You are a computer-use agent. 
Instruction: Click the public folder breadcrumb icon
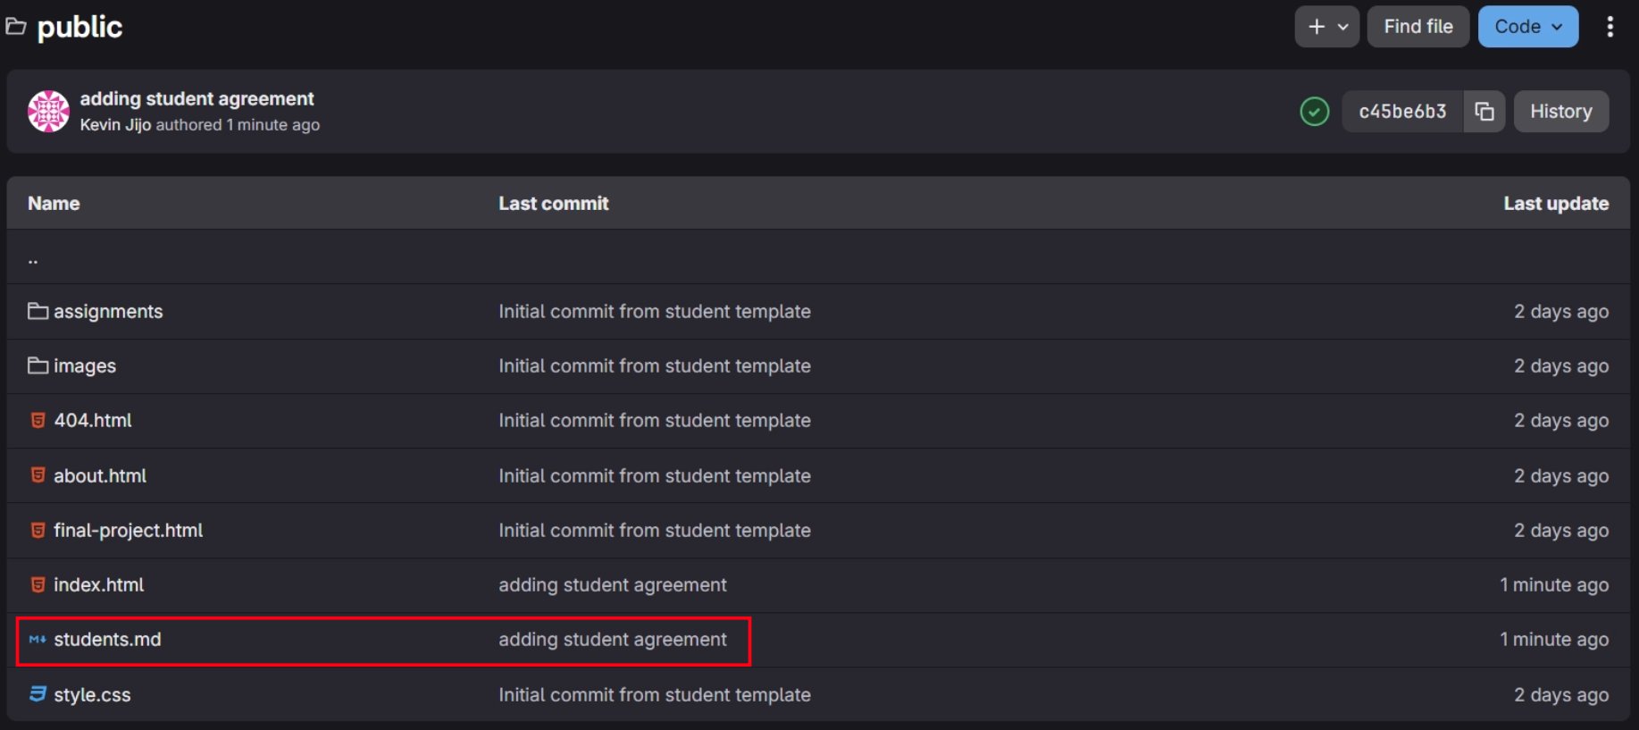tap(15, 27)
